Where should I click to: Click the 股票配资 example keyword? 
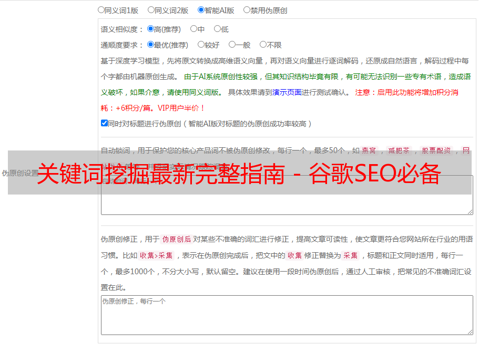[436, 150]
